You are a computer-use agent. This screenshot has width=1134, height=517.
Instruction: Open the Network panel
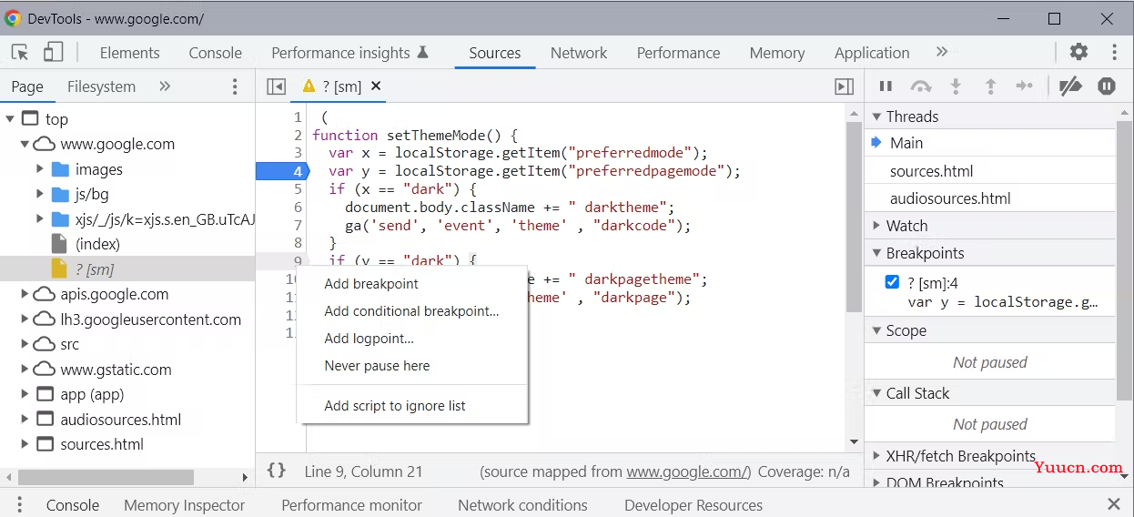579,53
